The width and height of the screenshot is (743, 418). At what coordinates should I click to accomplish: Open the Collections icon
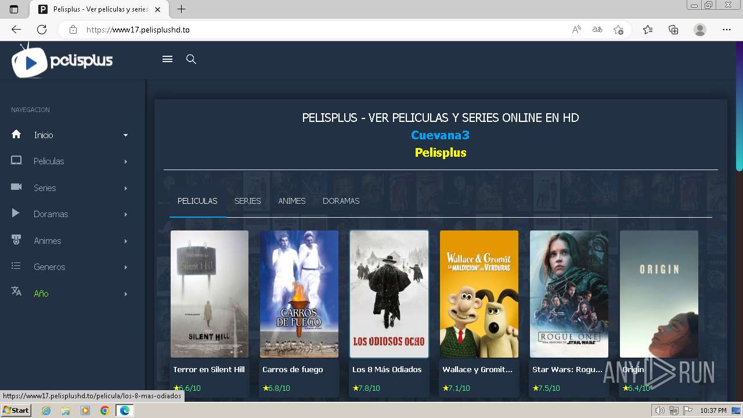tap(673, 30)
